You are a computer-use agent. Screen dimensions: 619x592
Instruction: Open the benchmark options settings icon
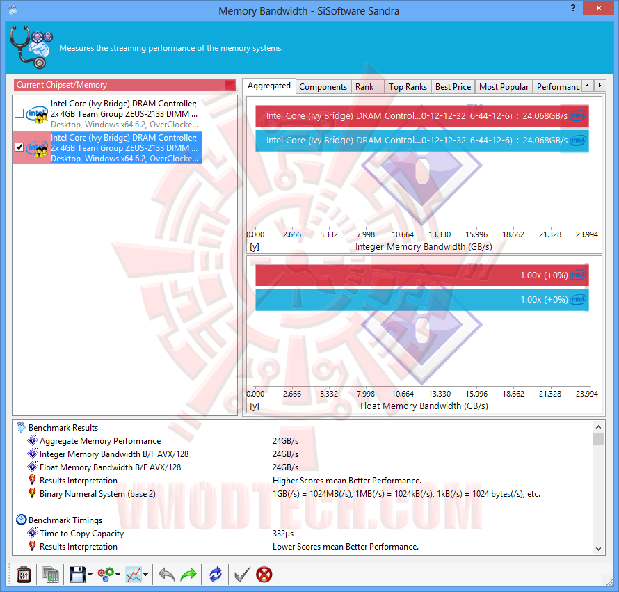[24, 575]
